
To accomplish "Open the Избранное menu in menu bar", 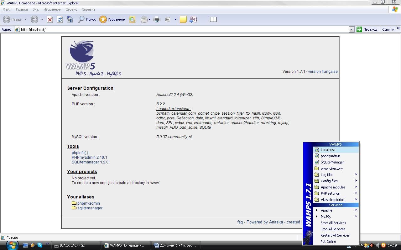I will [52, 10].
